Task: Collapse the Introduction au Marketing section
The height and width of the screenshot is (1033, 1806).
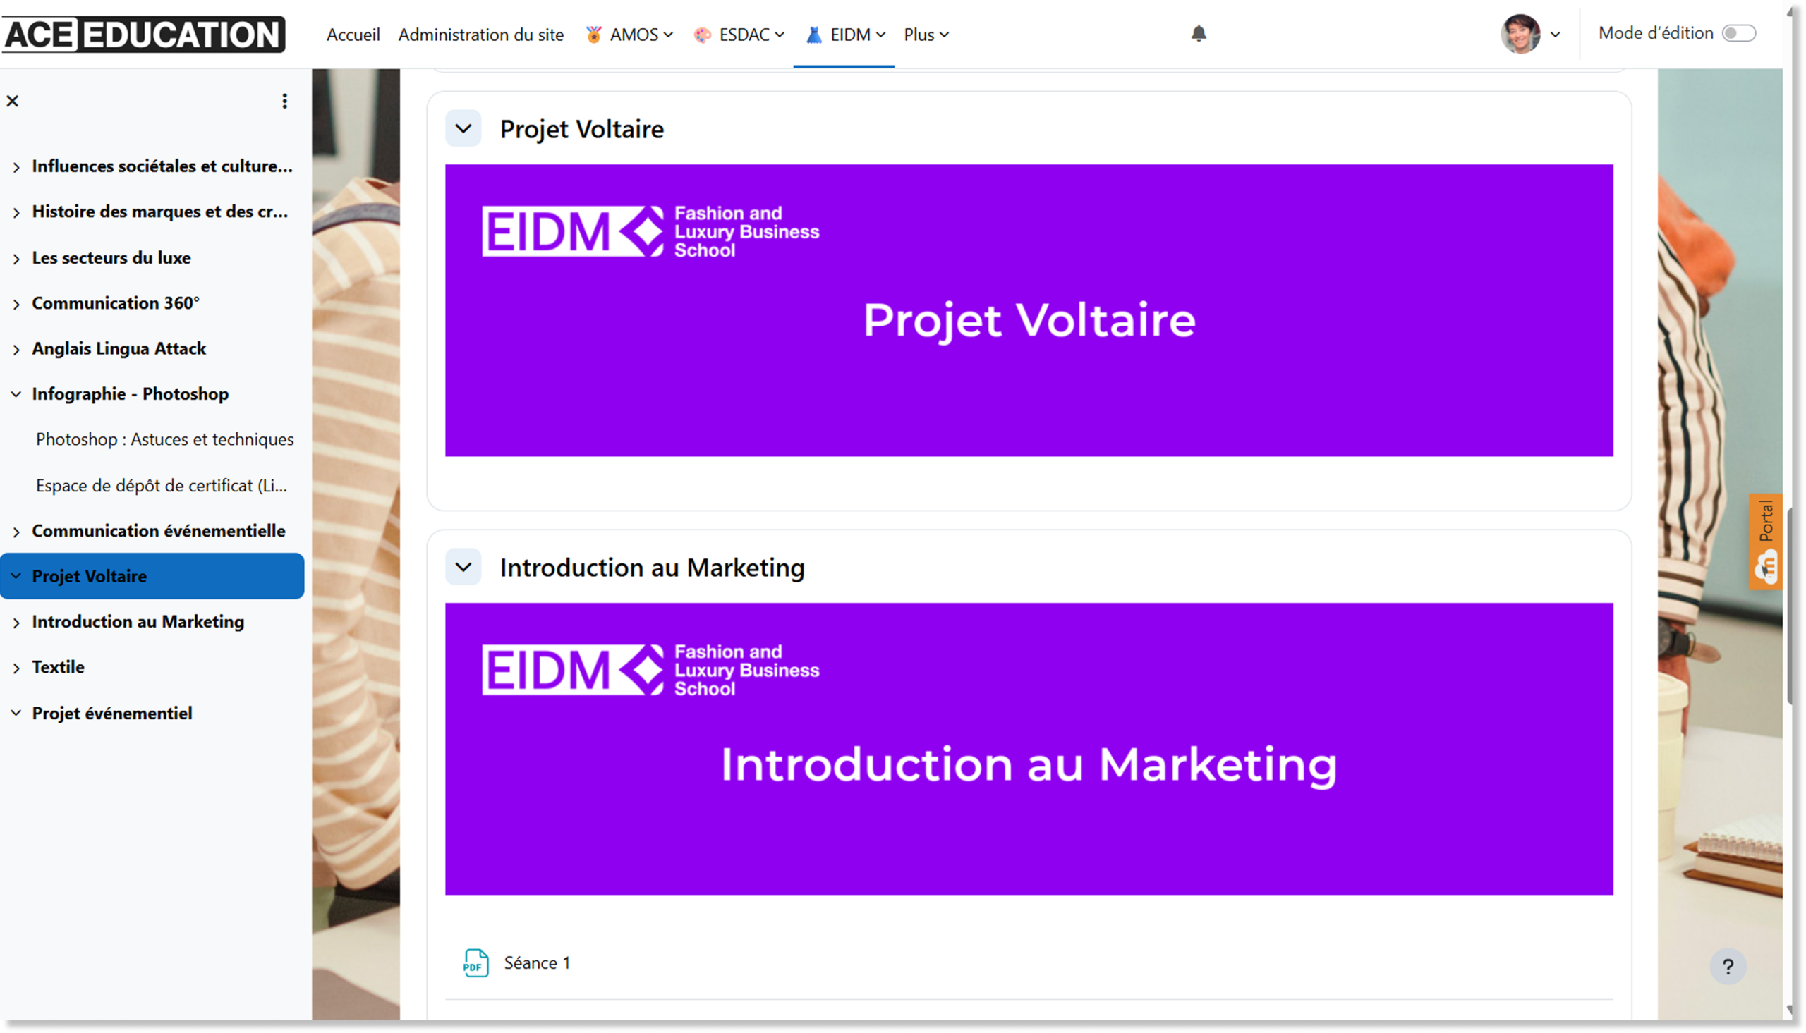Action: [x=463, y=567]
